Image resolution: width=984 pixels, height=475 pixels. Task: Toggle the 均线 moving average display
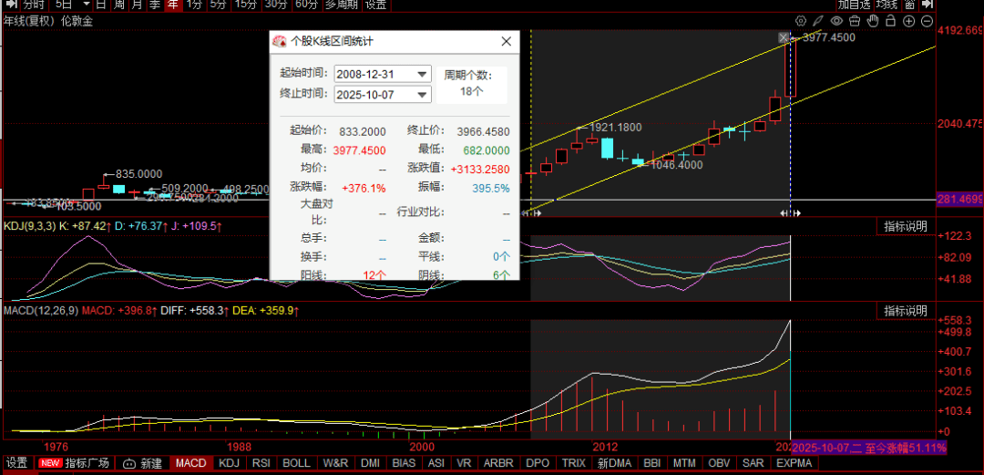pyautogui.click(x=910, y=5)
